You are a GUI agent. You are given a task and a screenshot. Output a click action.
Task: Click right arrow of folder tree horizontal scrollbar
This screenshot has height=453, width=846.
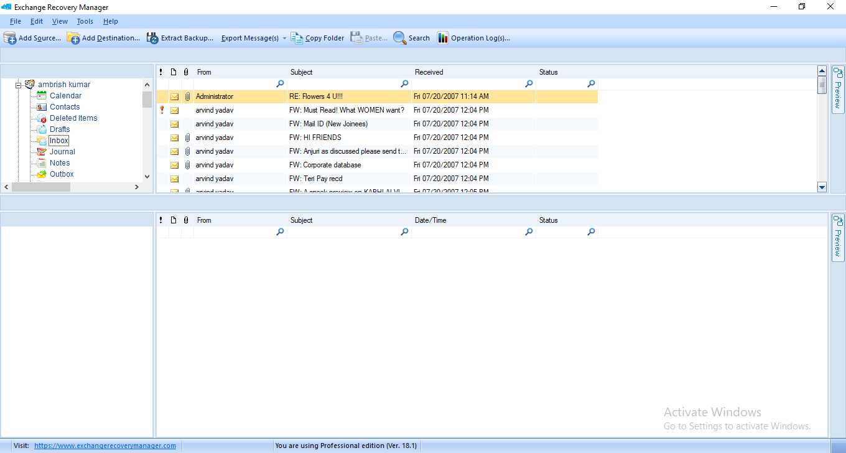(137, 187)
